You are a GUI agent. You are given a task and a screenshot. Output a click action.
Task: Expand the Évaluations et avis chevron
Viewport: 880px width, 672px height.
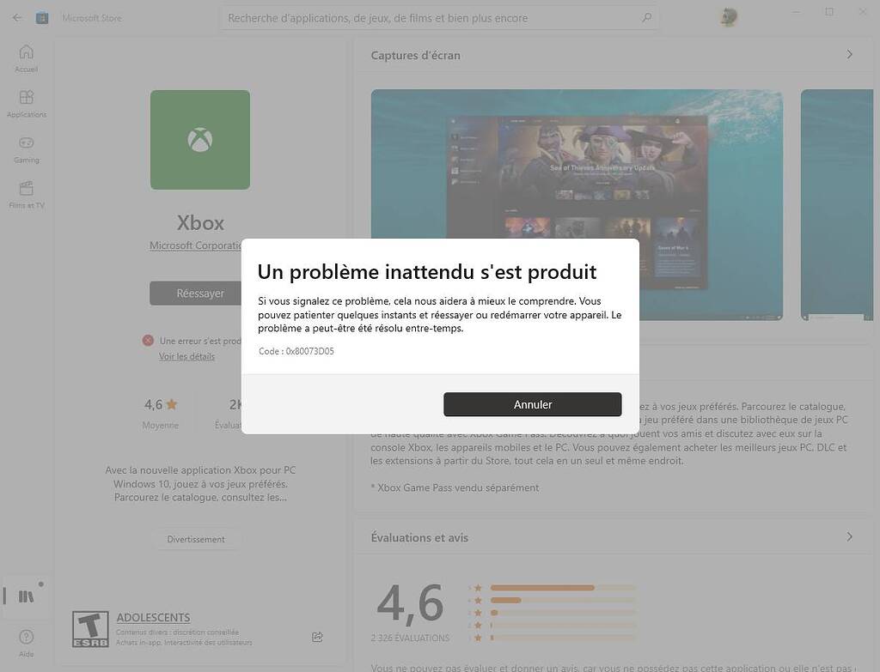coord(849,537)
